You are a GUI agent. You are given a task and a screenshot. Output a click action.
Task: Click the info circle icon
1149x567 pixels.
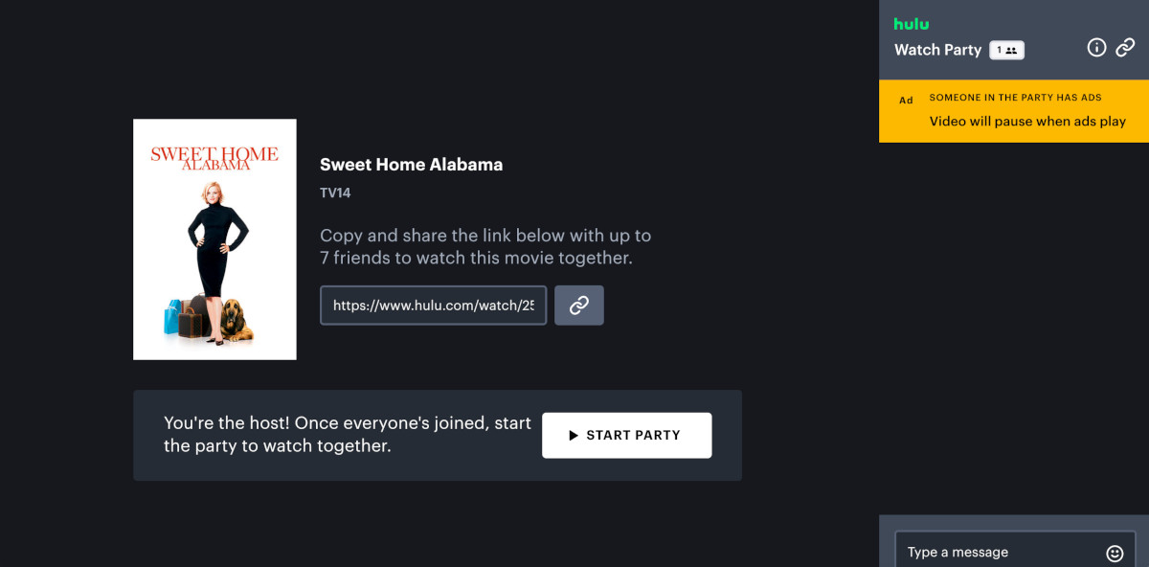(x=1096, y=47)
